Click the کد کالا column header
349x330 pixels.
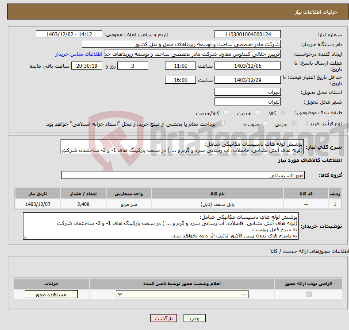click(306, 194)
